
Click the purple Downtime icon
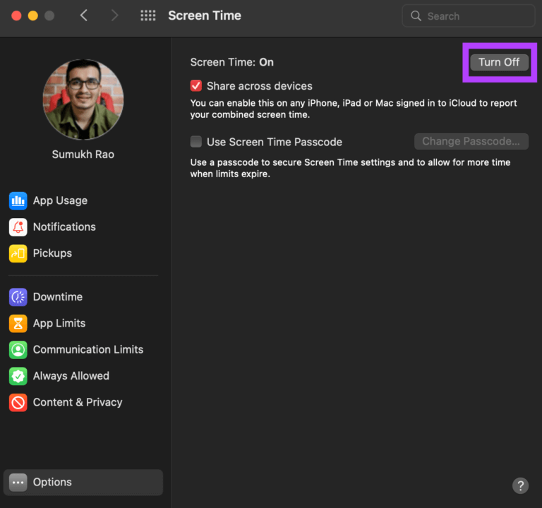point(18,297)
